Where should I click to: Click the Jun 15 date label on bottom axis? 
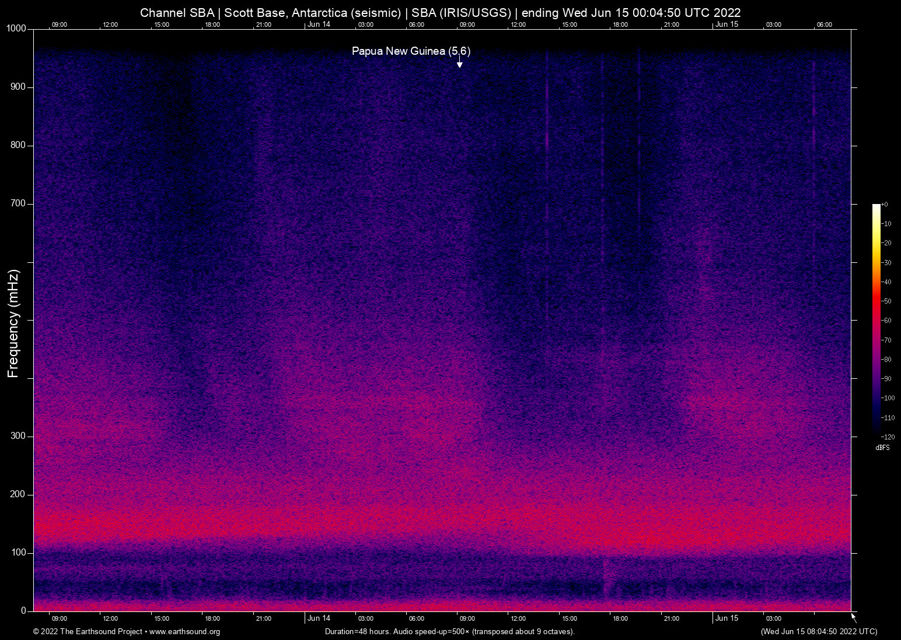(727, 618)
